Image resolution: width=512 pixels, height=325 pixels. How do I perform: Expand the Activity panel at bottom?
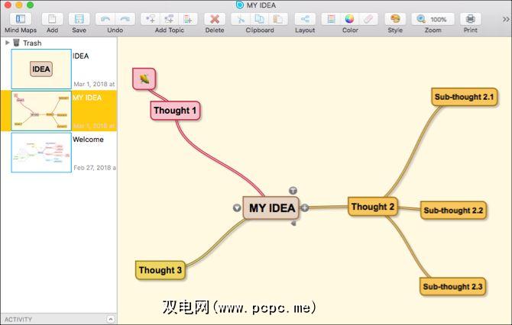pyautogui.click(x=110, y=319)
